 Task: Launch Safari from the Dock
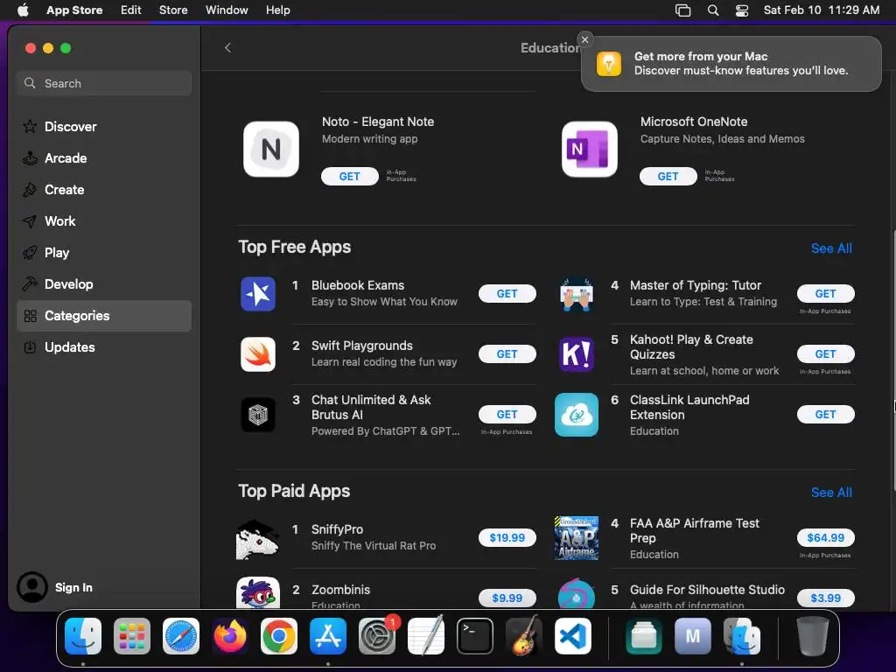(181, 636)
